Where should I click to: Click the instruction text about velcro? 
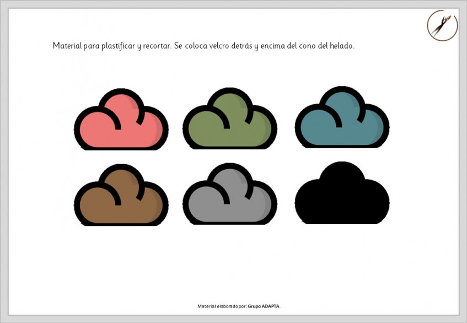tap(203, 46)
